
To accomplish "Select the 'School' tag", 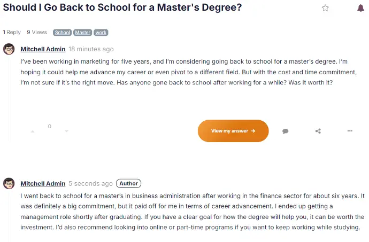I will click(x=63, y=33).
